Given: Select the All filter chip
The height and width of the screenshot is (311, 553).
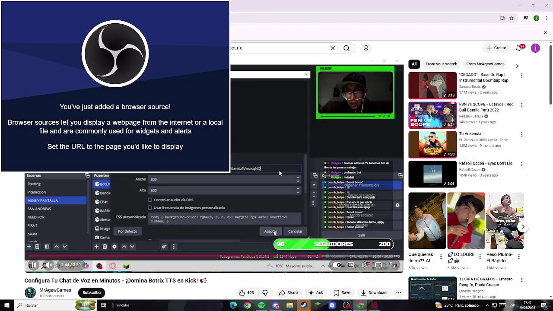Looking at the screenshot, I should click(x=414, y=64).
